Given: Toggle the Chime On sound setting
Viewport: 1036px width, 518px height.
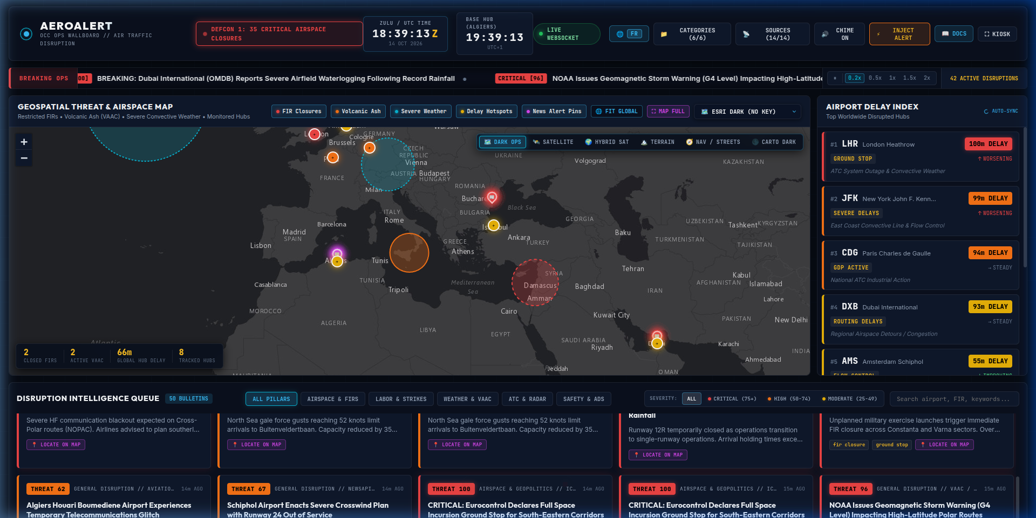Looking at the screenshot, I should pos(839,34).
